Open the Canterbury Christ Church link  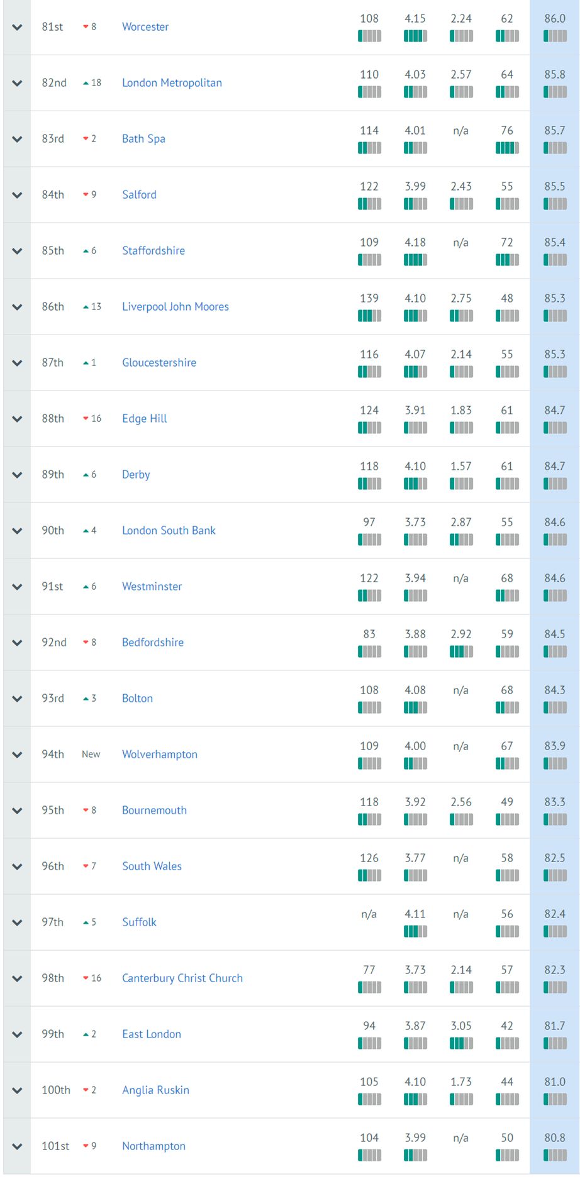[182, 978]
